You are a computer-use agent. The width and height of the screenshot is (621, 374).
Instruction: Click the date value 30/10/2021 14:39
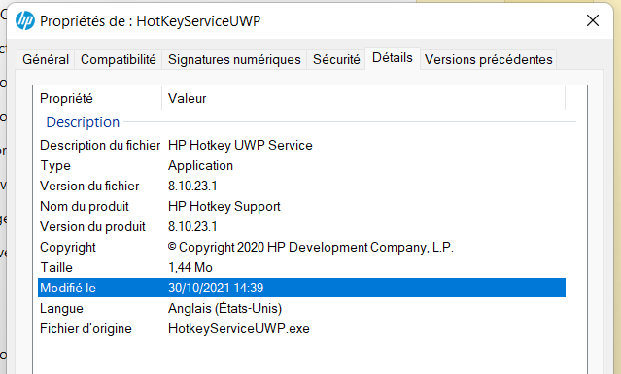pyautogui.click(x=216, y=288)
